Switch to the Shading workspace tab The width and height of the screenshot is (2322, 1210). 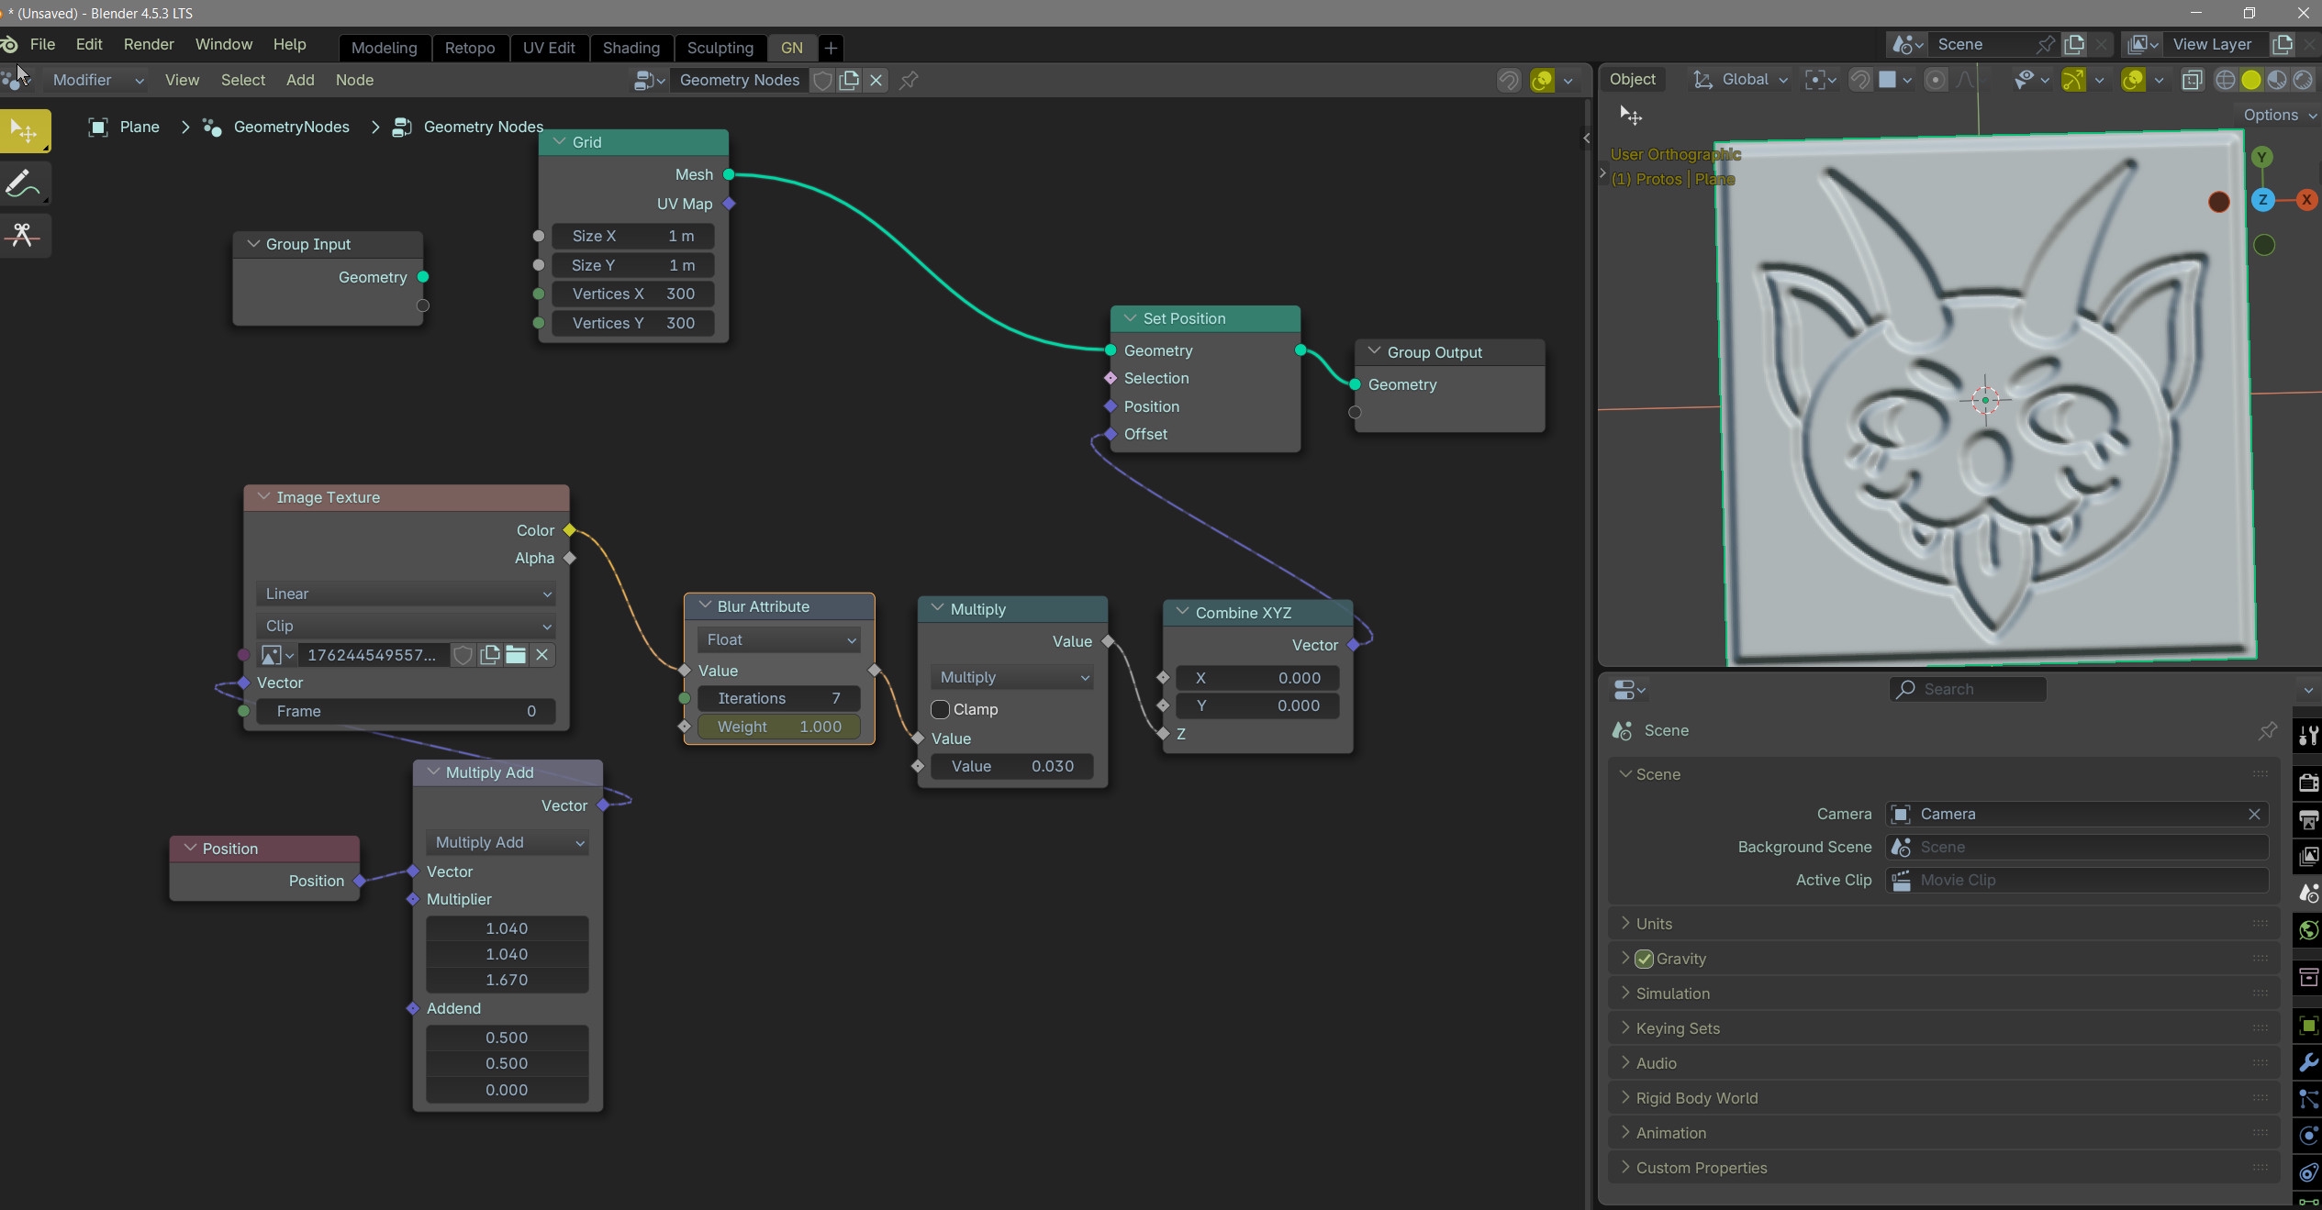631,48
